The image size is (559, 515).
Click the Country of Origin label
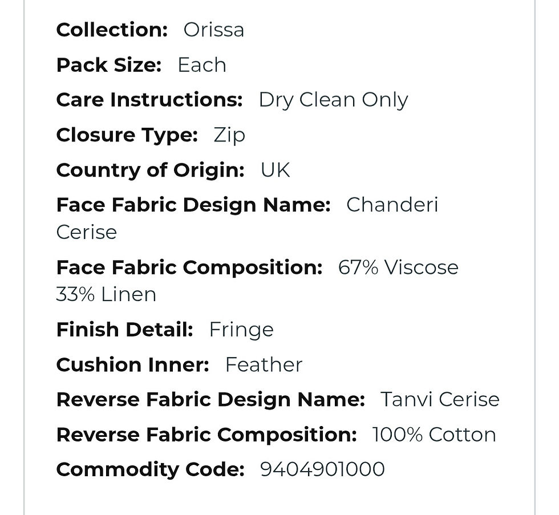tap(151, 170)
